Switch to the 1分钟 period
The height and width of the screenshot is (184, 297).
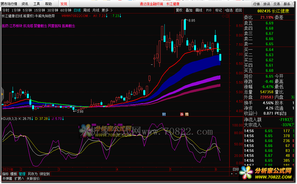tap(16, 10)
